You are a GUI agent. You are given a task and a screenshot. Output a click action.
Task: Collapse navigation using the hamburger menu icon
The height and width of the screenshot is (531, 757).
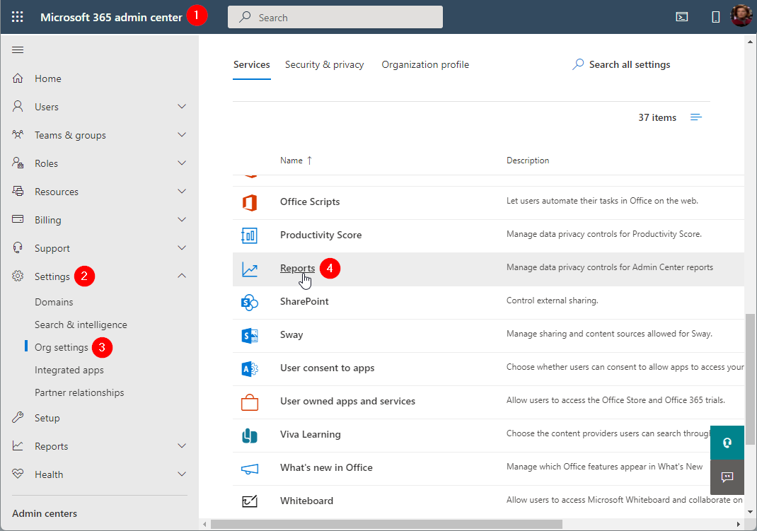coord(18,49)
